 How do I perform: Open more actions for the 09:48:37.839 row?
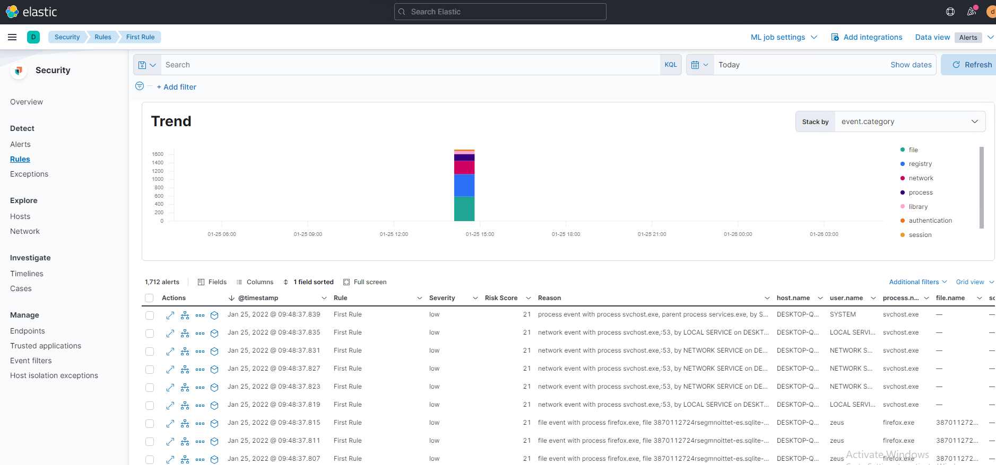[x=200, y=315]
